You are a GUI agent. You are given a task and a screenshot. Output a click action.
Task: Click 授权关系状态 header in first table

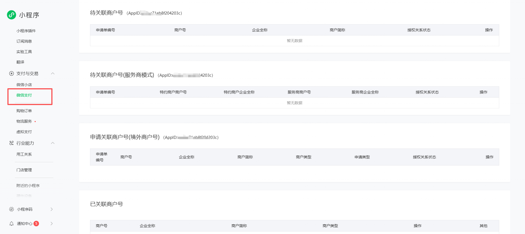(x=419, y=30)
